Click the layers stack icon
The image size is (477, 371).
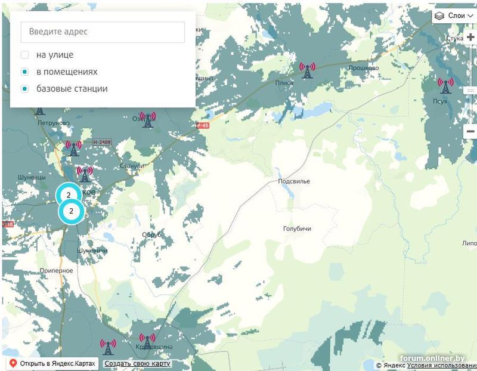(439, 16)
